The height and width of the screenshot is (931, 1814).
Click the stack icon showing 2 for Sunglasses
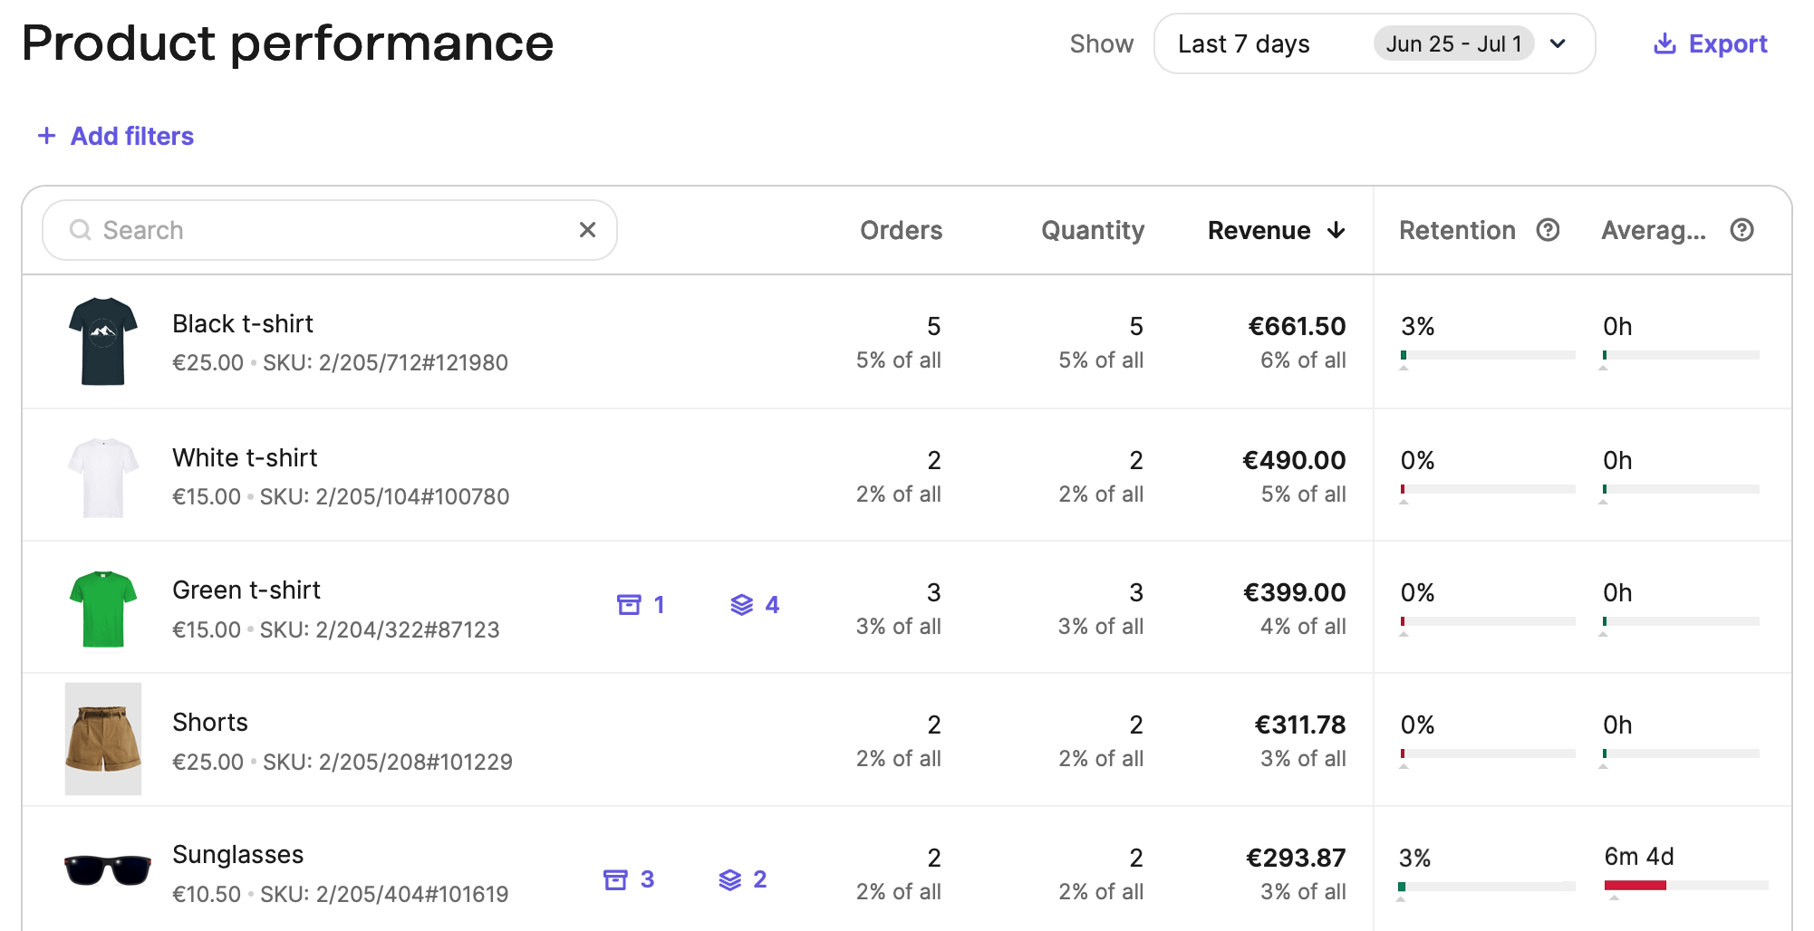730,878
